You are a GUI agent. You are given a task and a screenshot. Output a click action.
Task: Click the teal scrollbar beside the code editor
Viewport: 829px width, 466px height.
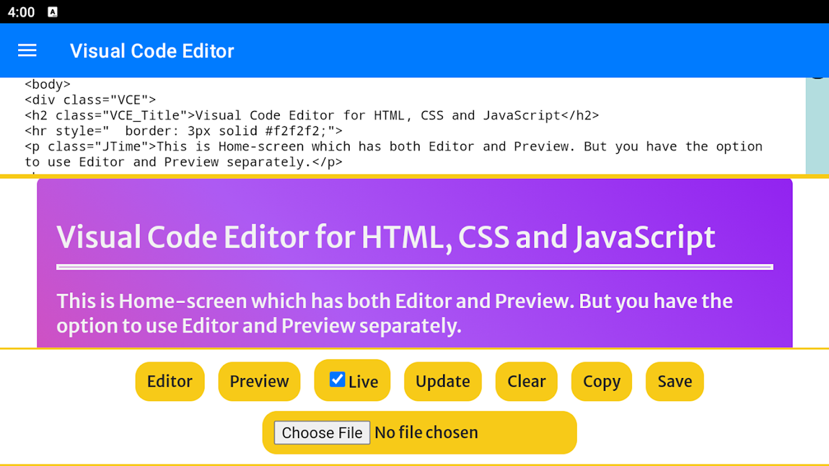coord(817,126)
